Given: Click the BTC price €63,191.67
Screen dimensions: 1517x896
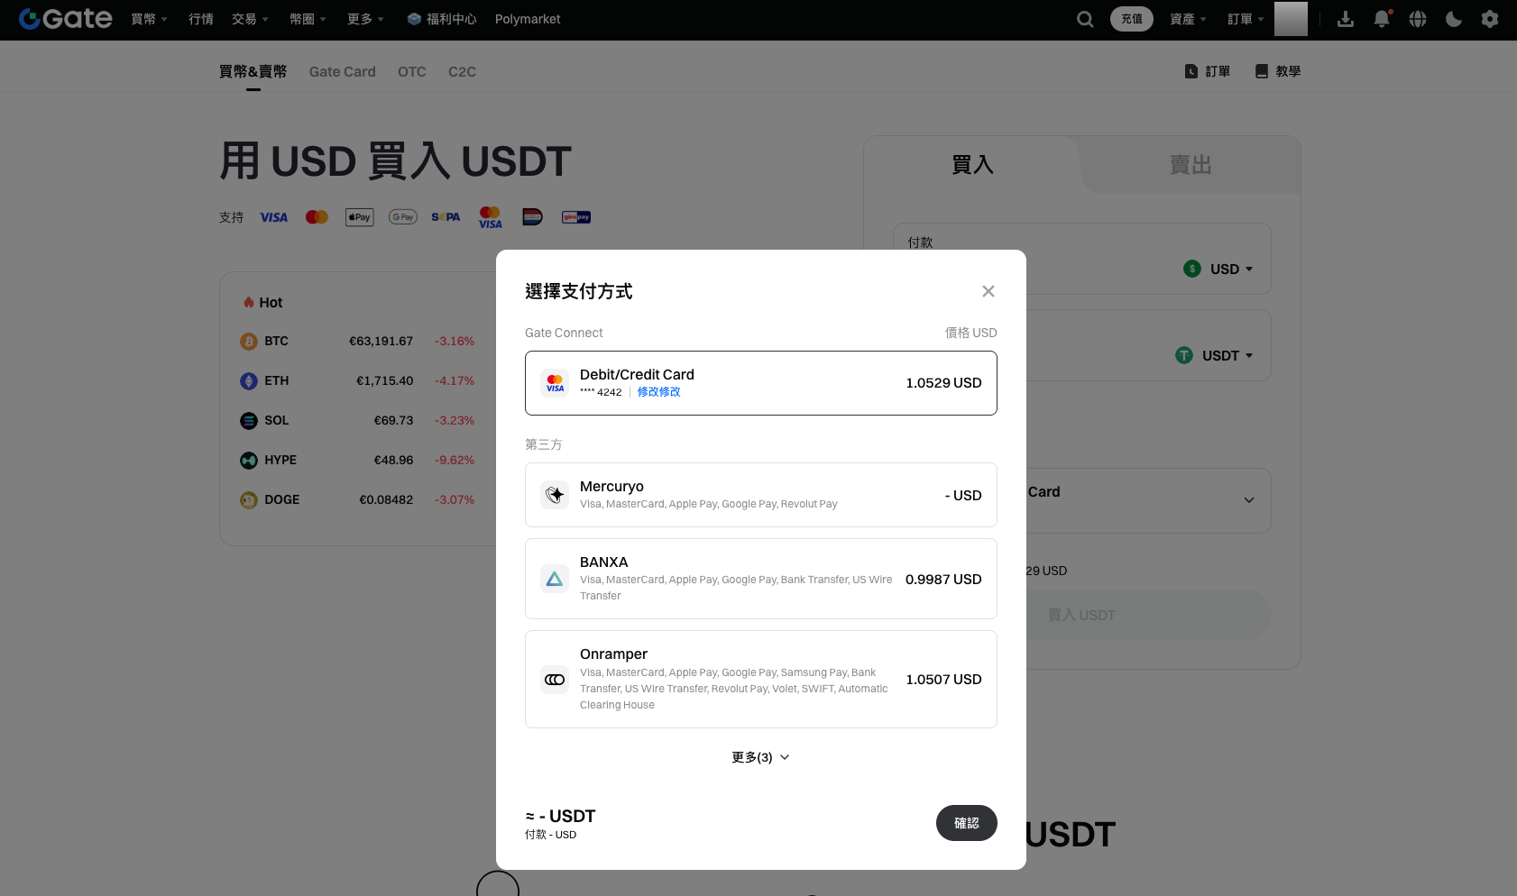Looking at the screenshot, I should 382,342.
